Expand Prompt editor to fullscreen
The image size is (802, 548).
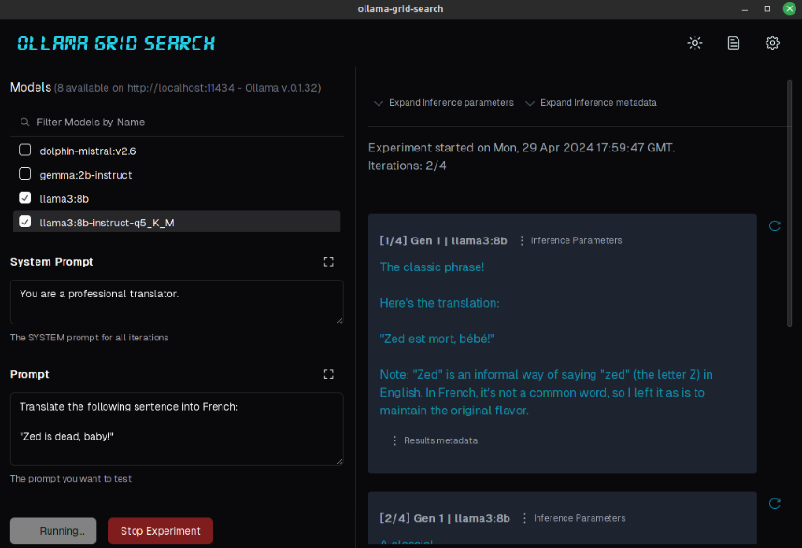(x=329, y=375)
